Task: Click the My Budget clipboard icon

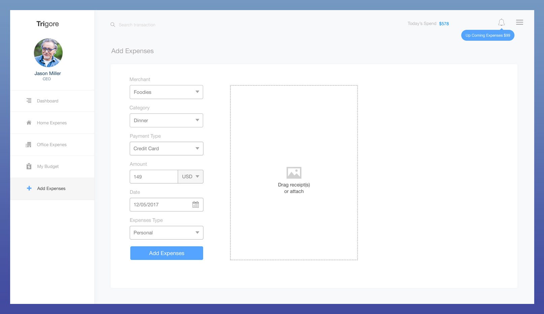Action: [x=29, y=166]
